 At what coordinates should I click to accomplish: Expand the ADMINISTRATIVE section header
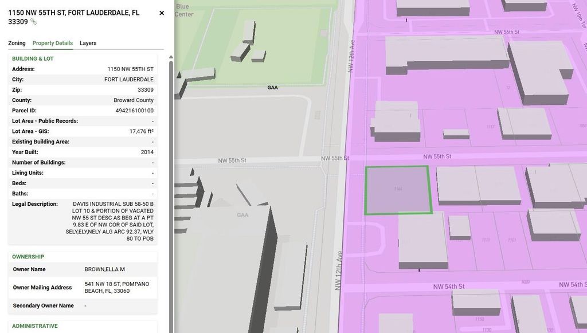pyautogui.click(x=35, y=326)
